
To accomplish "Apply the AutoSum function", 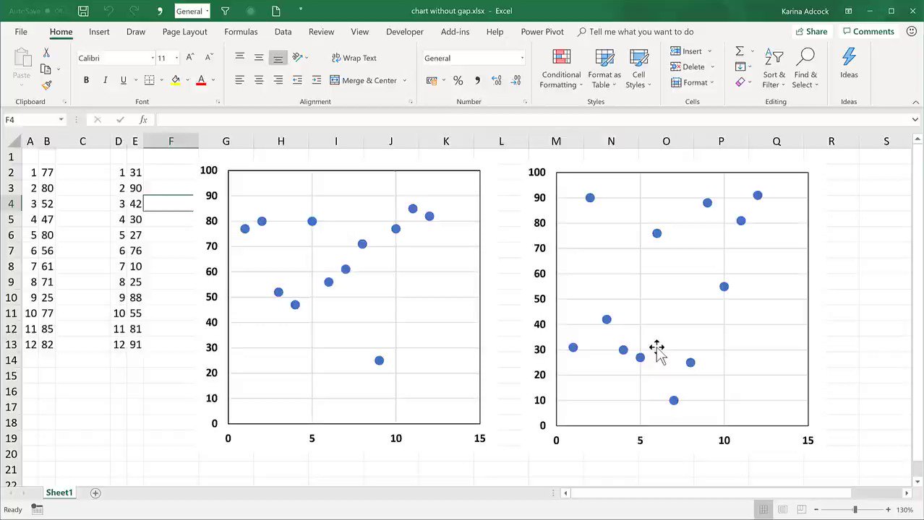I will click(738, 51).
